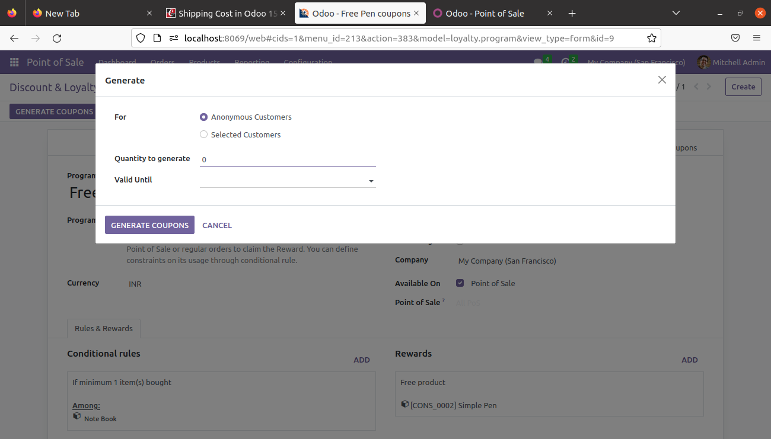
Task: Click the page info document icon
Action: pos(157,38)
